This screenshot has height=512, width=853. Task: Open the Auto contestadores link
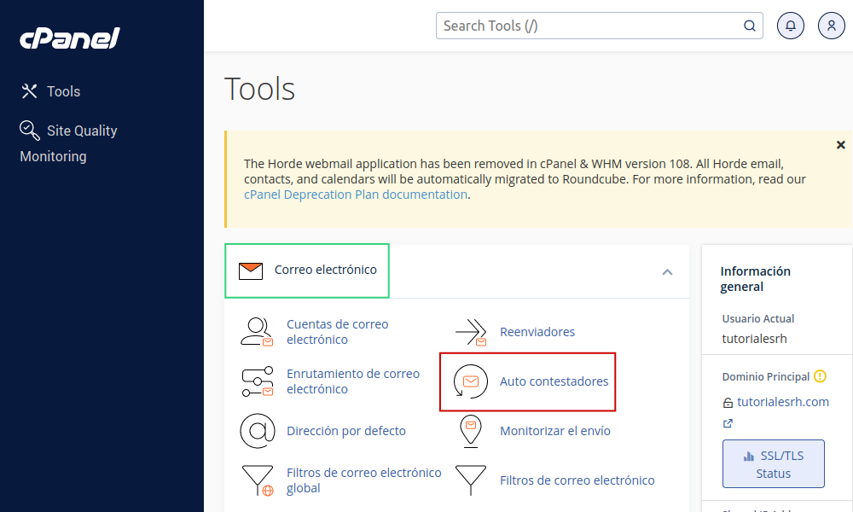[x=554, y=381]
